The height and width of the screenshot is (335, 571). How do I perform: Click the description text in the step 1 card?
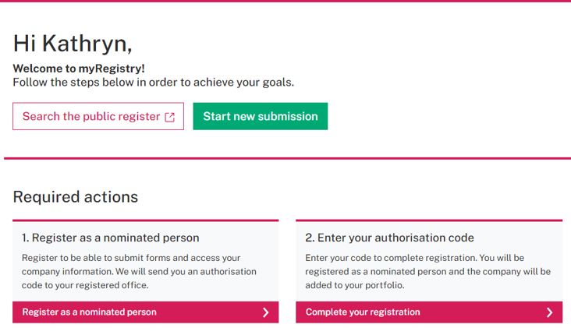tap(131, 271)
